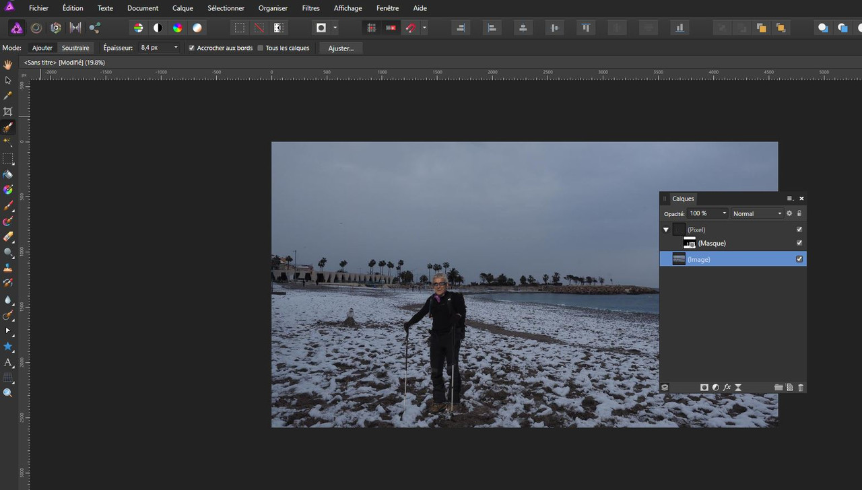Set selection mode to Ajouter
Image resolution: width=862 pixels, height=490 pixels.
coord(42,48)
